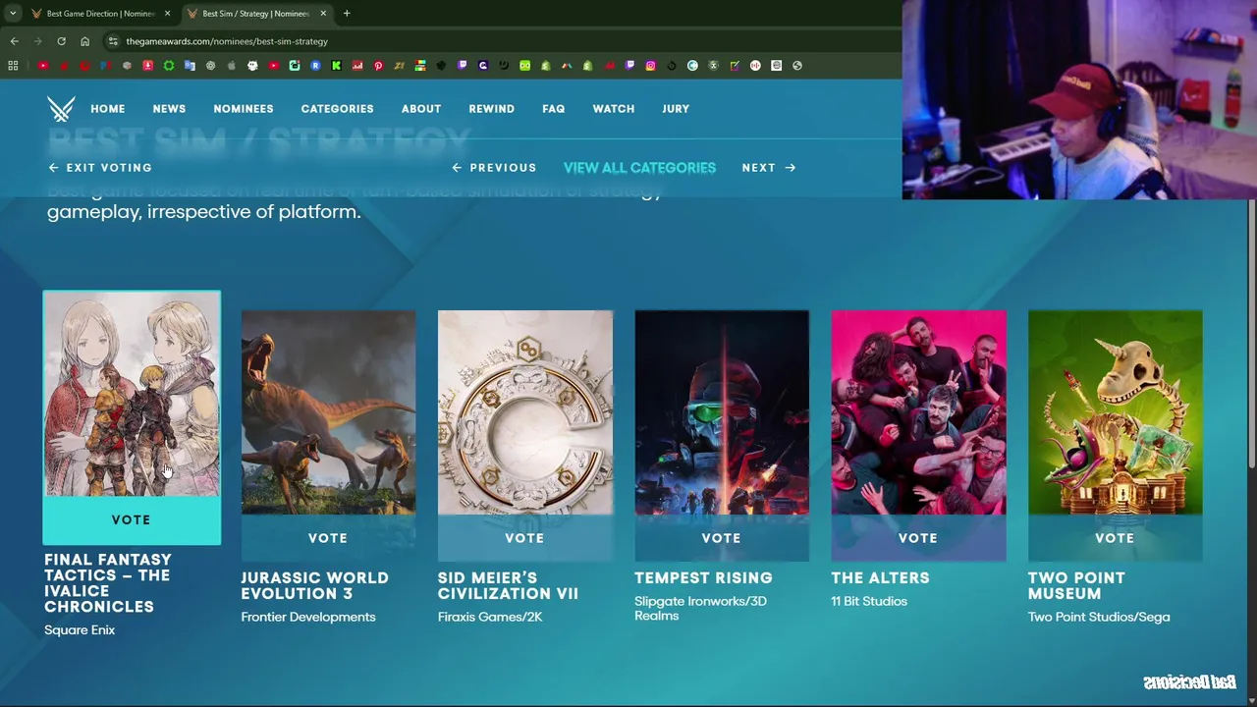Open the Duolingo owl bookmark

click(x=525, y=66)
